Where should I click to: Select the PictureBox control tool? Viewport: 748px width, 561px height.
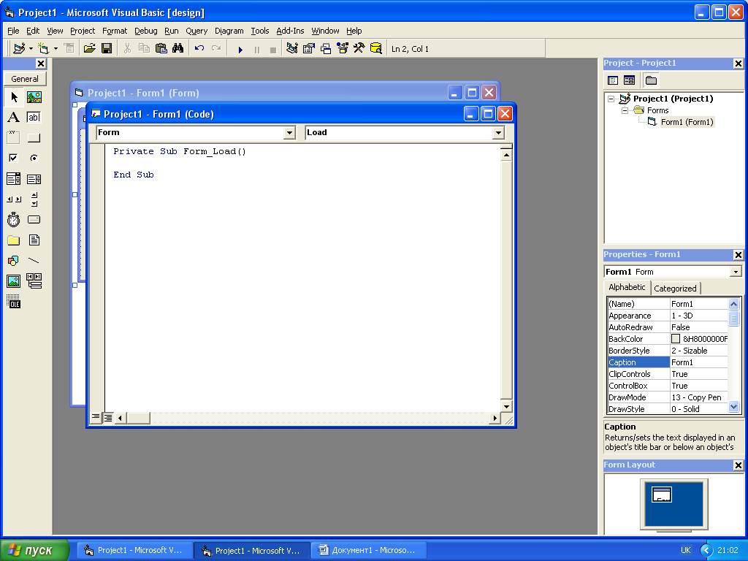[34, 97]
